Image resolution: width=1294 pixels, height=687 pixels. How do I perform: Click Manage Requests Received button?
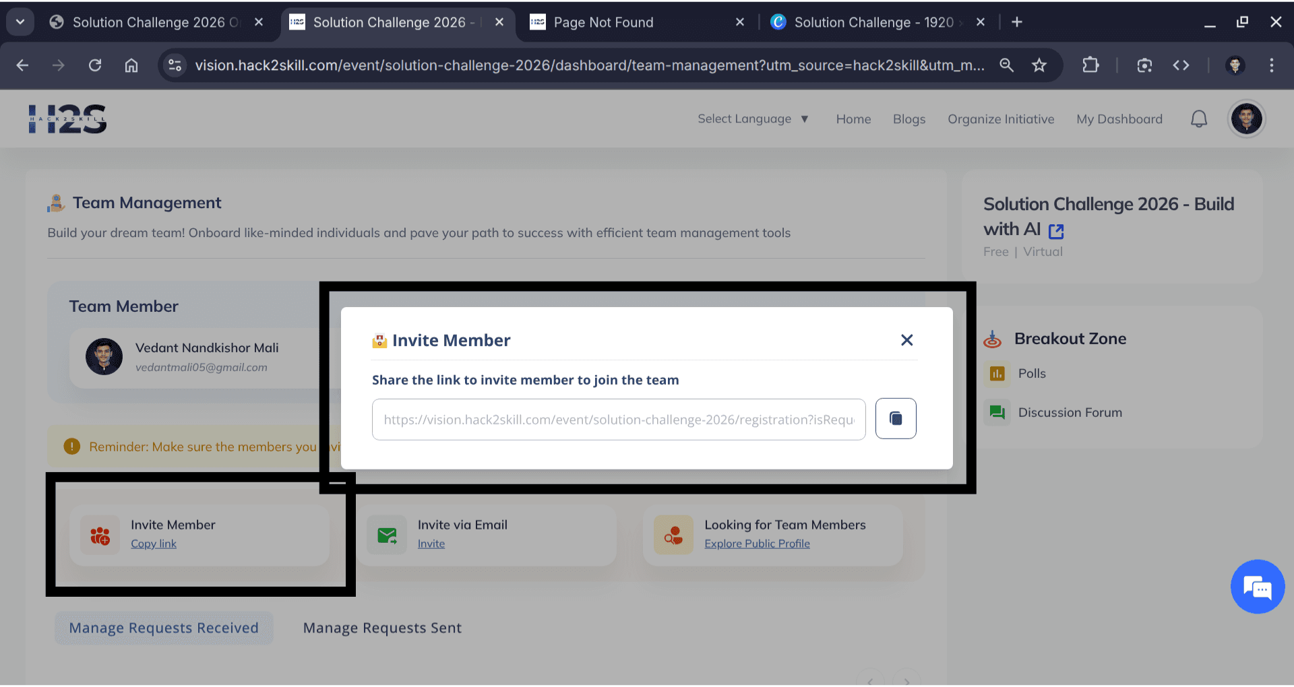coord(163,627)
